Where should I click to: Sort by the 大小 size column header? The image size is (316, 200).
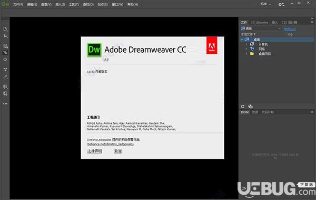coord(290,34)
